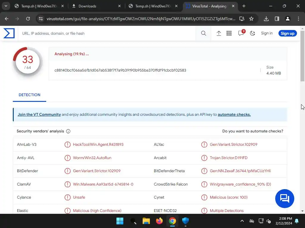This screenshot has height=228, width=305.
Task: Click the Win.Malware.Aa93a15d-6745814-0 detection
Action: 103,184
